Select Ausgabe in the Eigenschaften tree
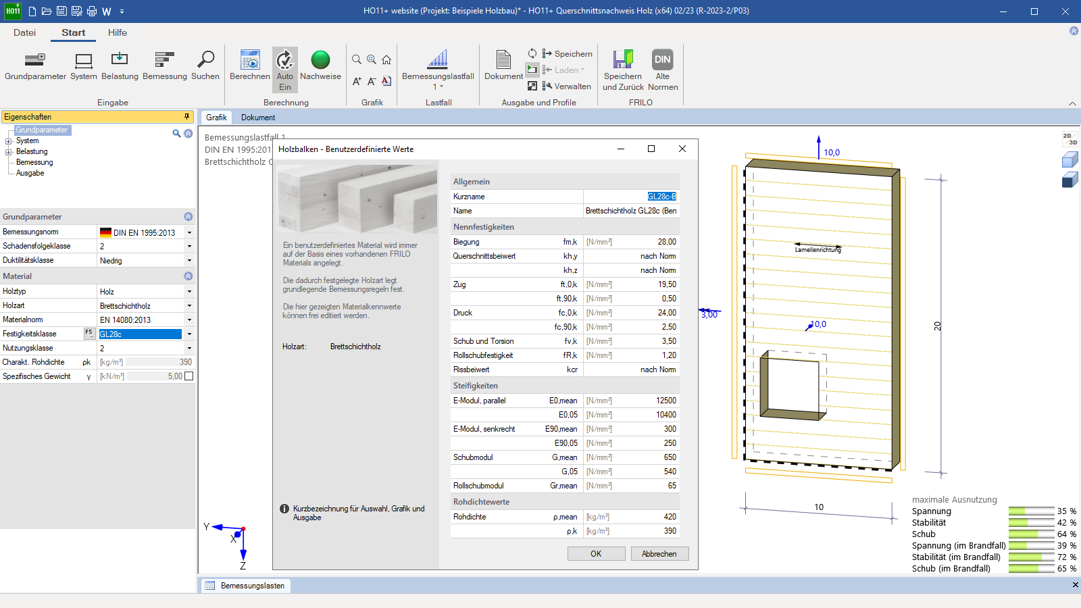Viewport: 1081px width, 608px height. (x=30, y=174)
